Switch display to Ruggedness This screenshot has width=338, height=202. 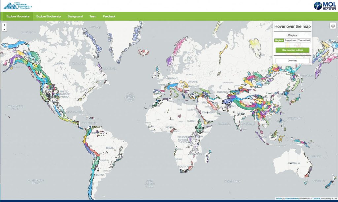[x=290, y=40]
